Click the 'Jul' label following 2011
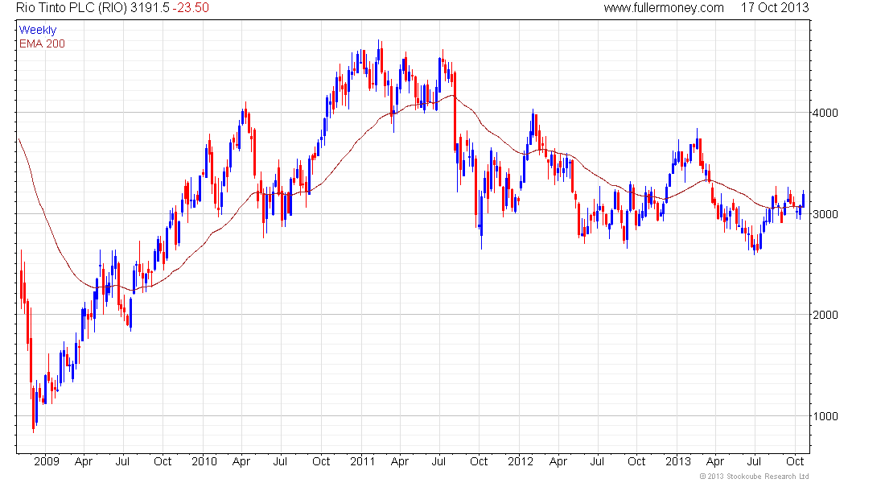The width and height of the screenshot is (885, 483). click(x=438, y=461)
